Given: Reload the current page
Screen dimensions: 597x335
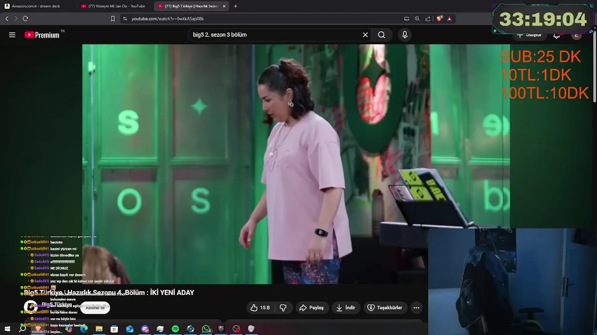Looking at the screenshot, I should click(25, 19).
